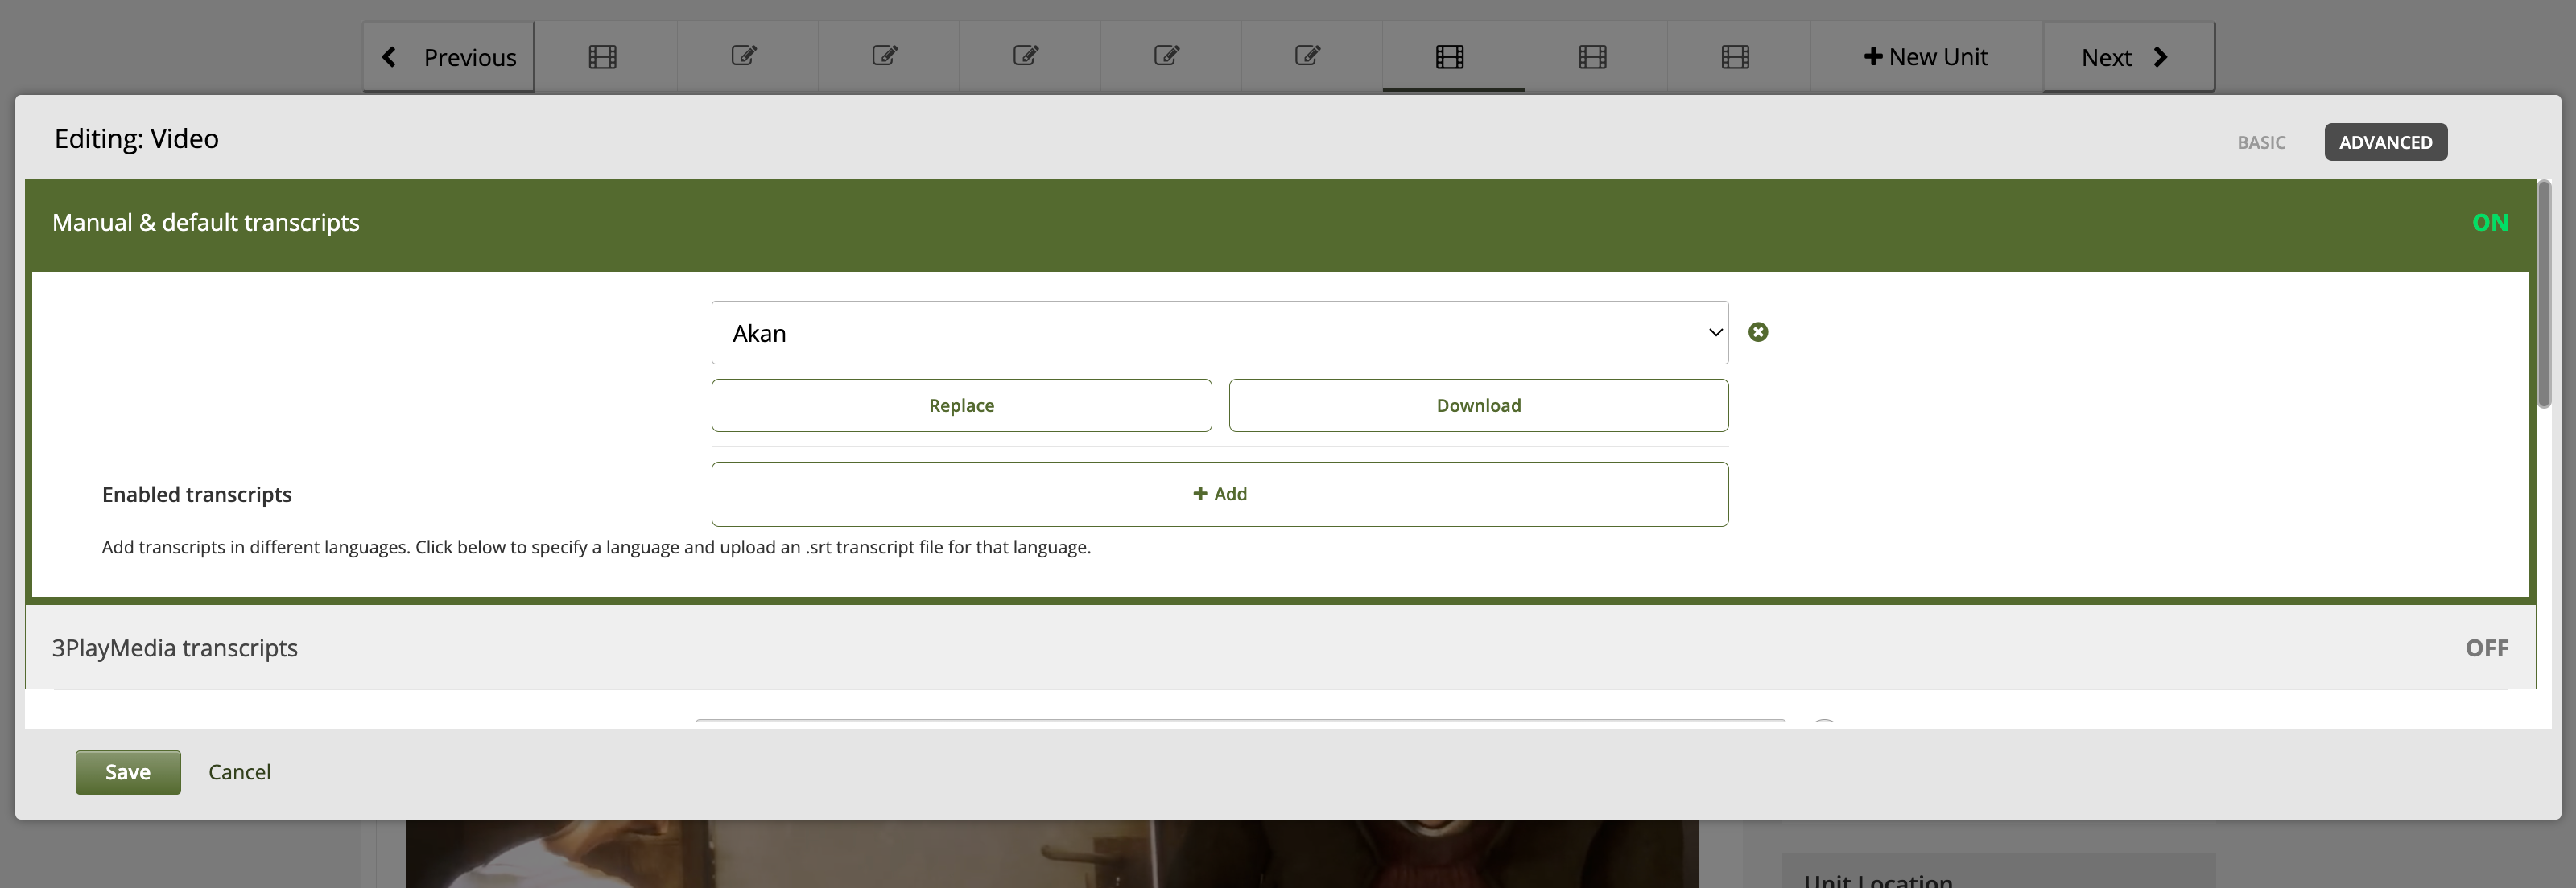Download the Akan transcript file
Image resolution: width=2576 pixels, height=888 pixels.
click(1478, 405)
